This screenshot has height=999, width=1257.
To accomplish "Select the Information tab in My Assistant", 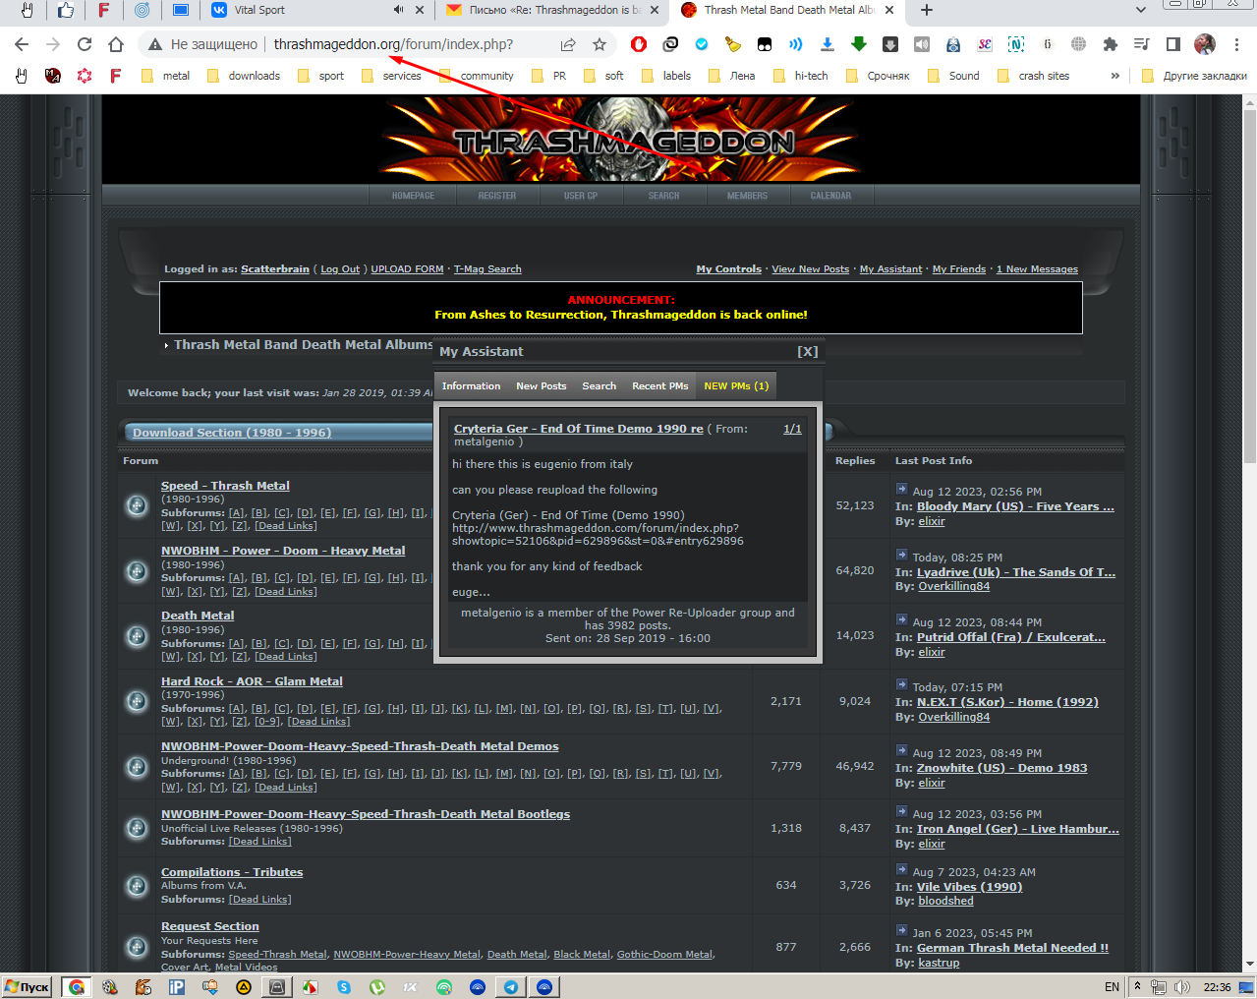I will (471, 386).
